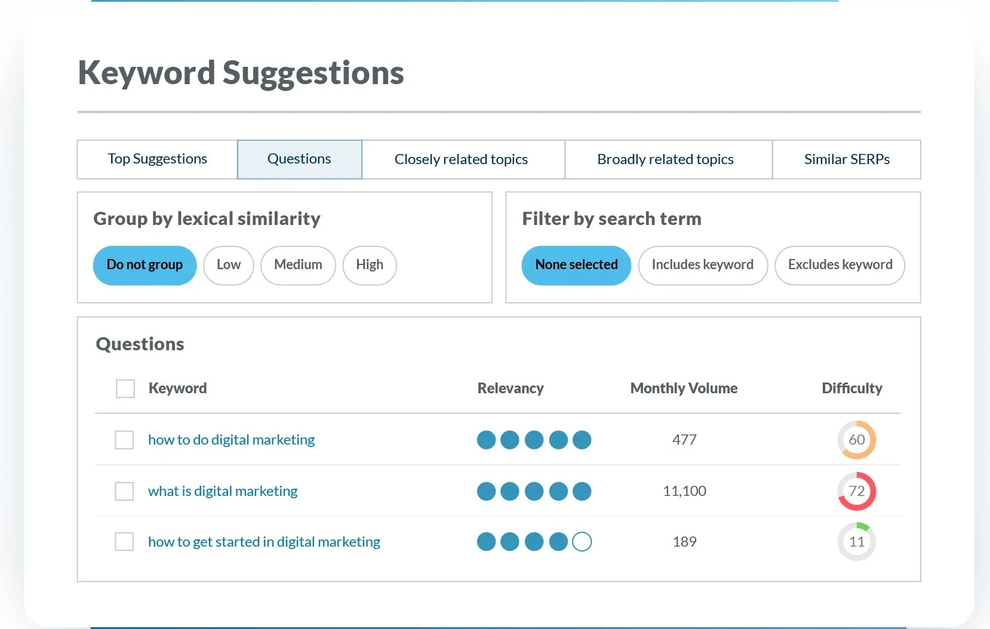Viewport: 990px width, 629px height.
Task: Select the Similar SERPs tab
Action: [846, 159]
